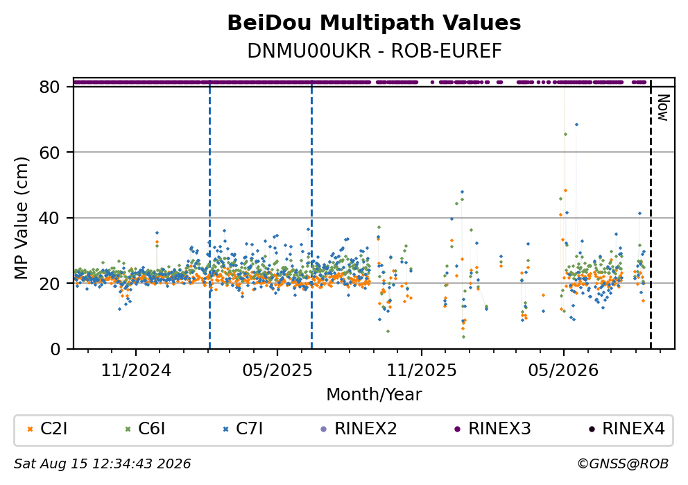Click the C2I orange legend marker
Viewport: 688px width, 485px height.
click(x=30, y=429)
